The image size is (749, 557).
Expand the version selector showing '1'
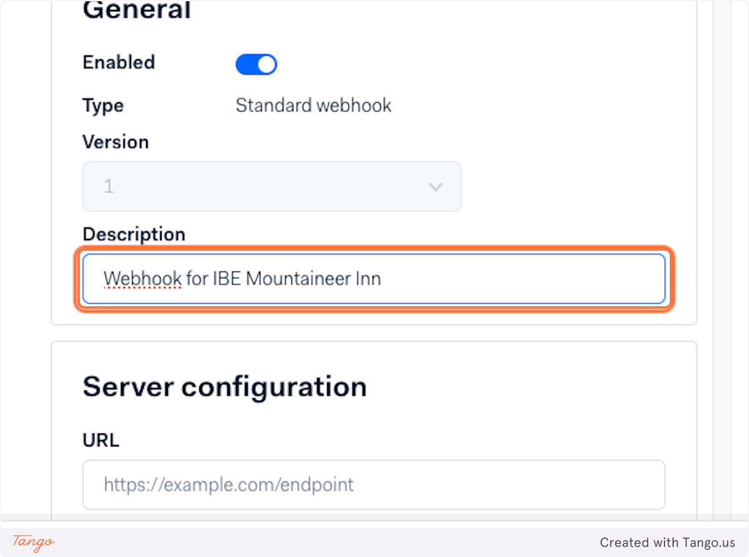tap(272, 186)
